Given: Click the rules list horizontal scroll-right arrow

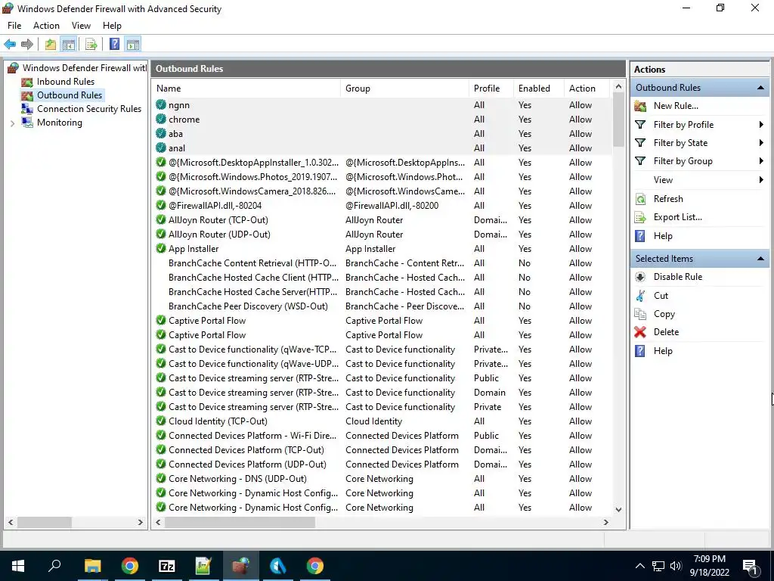Looking at the screenshot, I should point(605,522).
